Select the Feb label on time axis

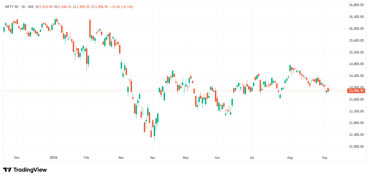point(87,158)
